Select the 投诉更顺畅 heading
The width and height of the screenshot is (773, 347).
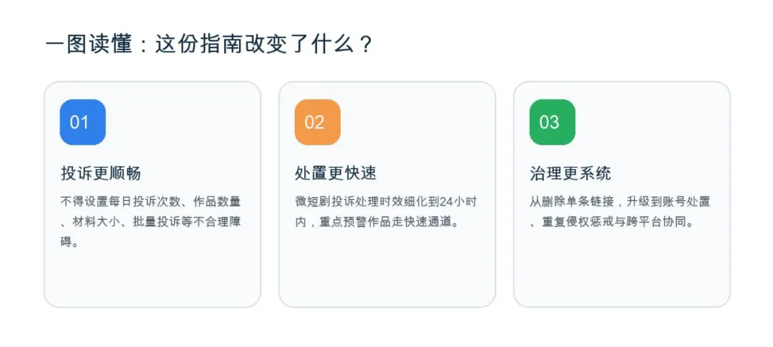pyautogui.click(x=101, y=173)
